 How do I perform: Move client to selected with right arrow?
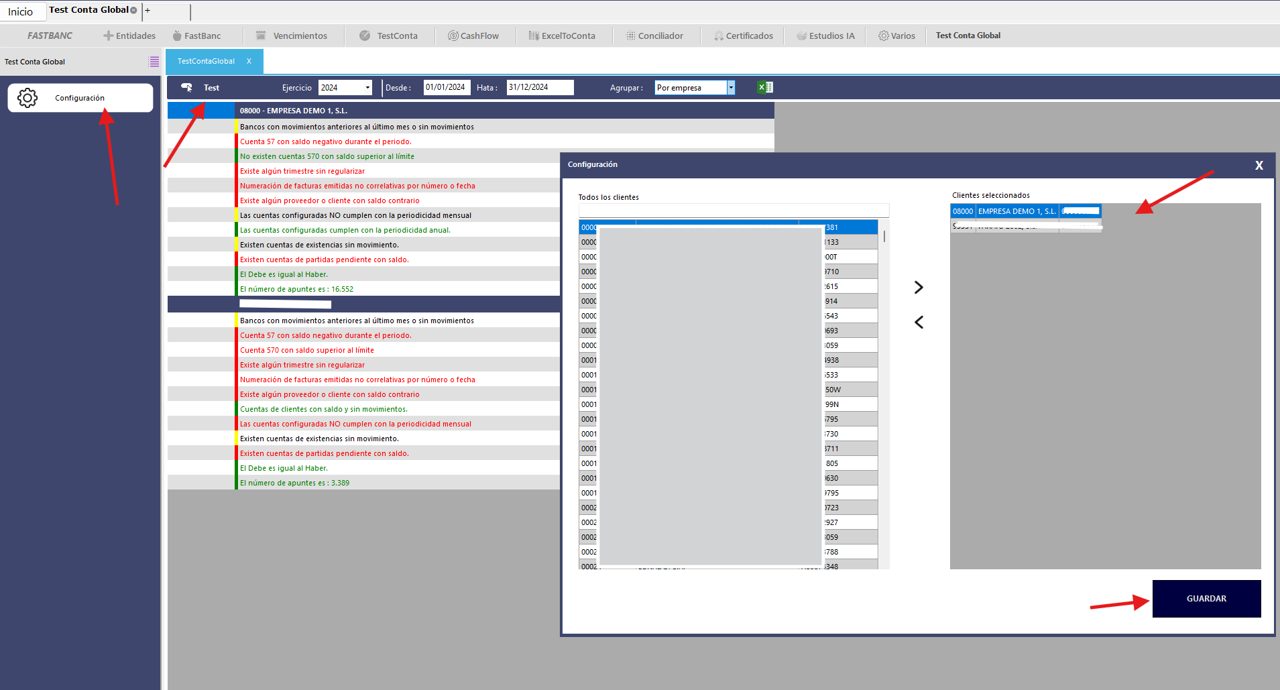tap(919, 287)
